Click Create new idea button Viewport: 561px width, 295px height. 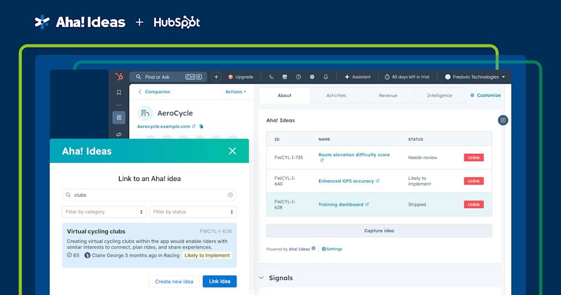[174, 281]
